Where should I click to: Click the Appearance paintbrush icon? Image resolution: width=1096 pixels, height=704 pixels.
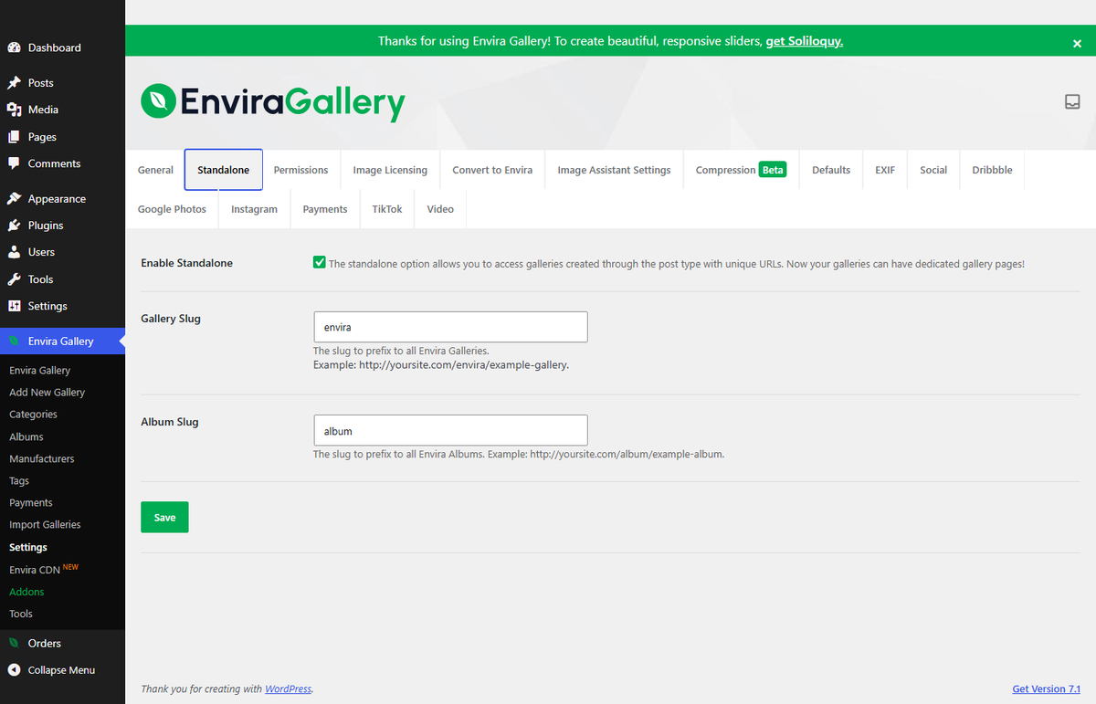14,199
